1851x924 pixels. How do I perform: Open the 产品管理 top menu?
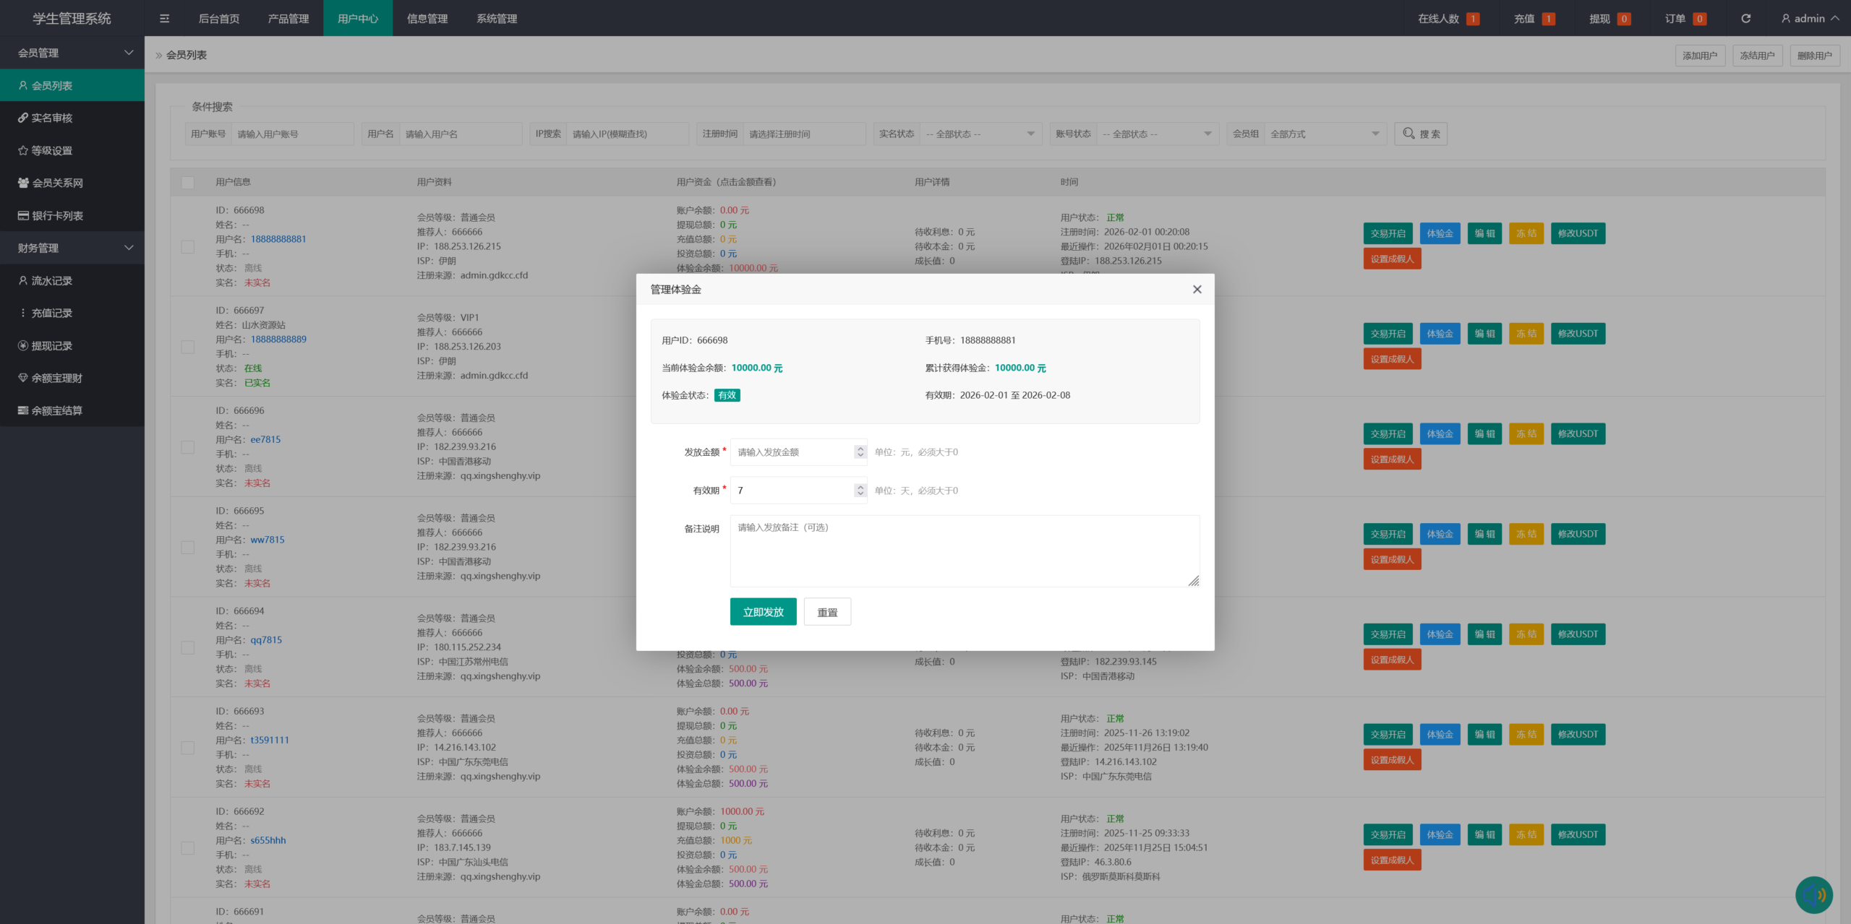pyautogui.click(x=288, y=19)
